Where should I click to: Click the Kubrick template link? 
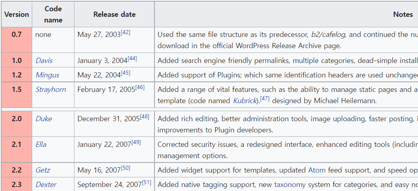coord(245,101)
